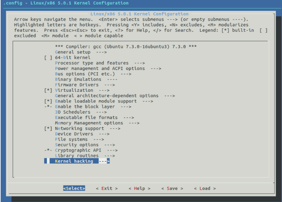Open Processor type and features submenu

(100, 63)
